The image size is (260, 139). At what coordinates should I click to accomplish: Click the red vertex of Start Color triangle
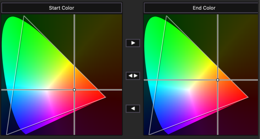[105, 97]
